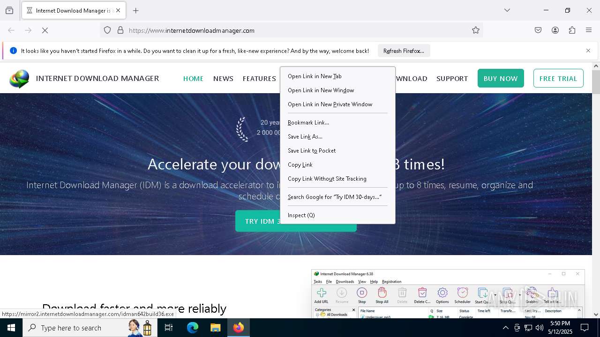Click the IDM logo icon

(x=19, y=79)
